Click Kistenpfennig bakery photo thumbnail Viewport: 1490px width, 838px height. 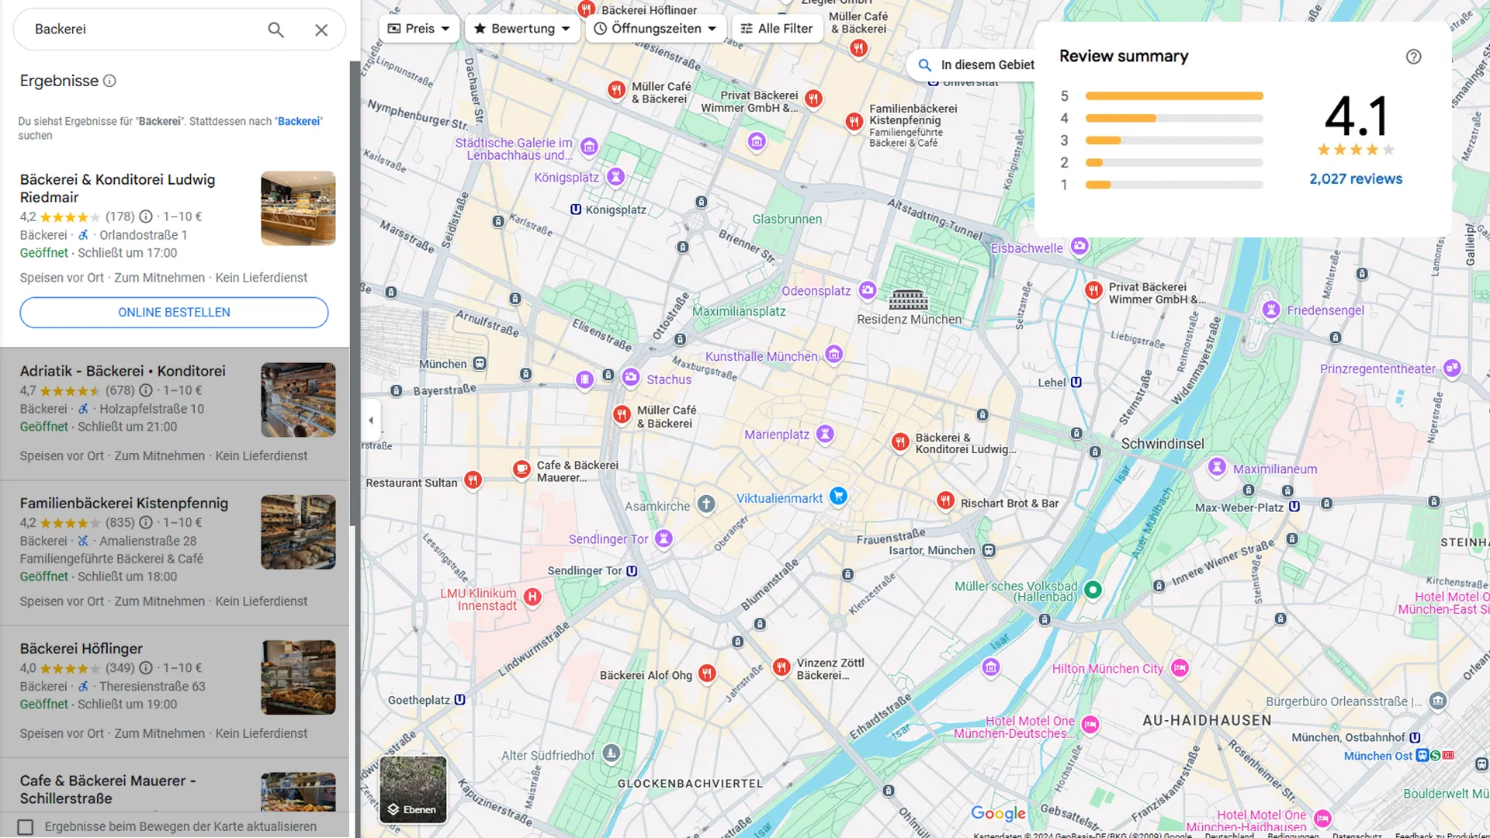(x=298, y=532)
